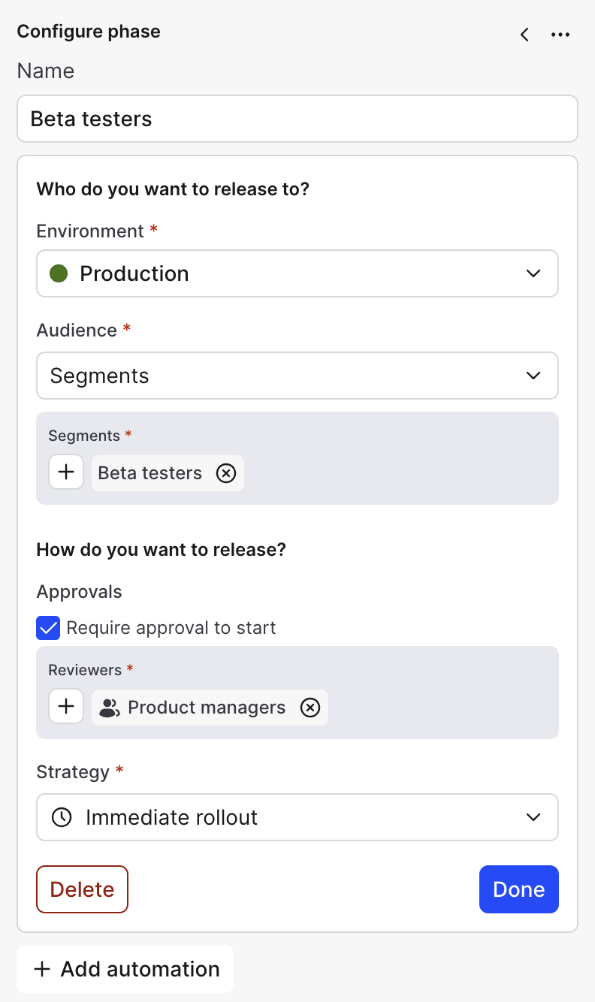The image size is (595, 1002).
Task: Open the Audience dropdown showing Segments
Action: [x=297, y=376]
